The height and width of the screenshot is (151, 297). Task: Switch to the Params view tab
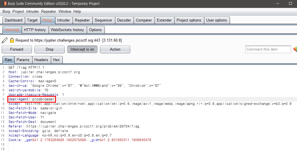click(23, 60)
